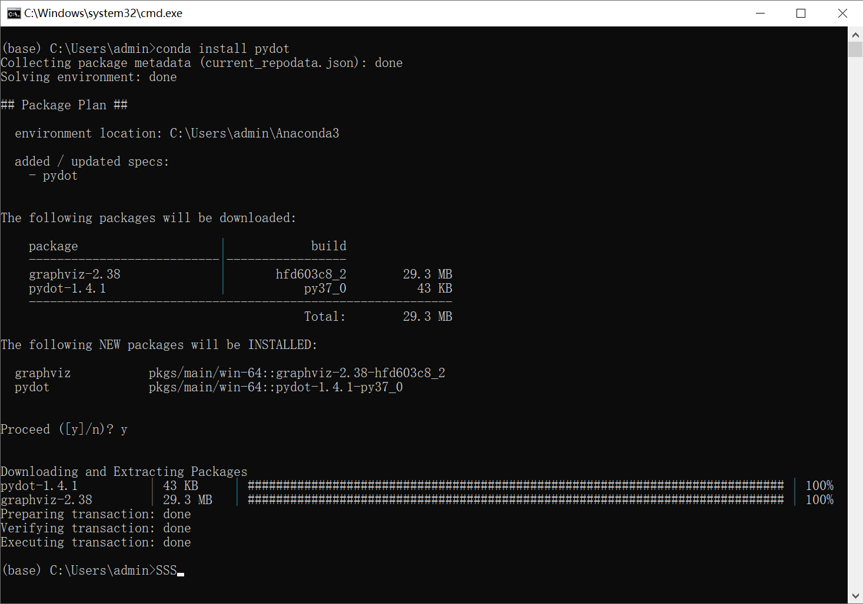Click the 'Verifying transaction: done' line
Image resolution: width=863 pixels, height=604 pixels.
pos(96,528)
